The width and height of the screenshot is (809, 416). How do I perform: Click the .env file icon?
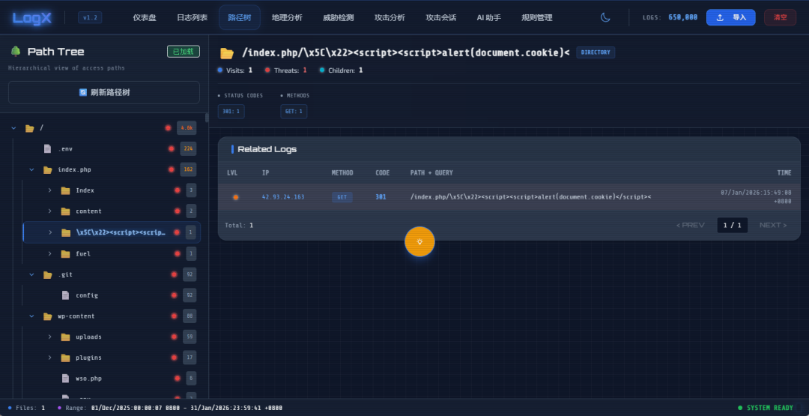[x=47, y=148]
